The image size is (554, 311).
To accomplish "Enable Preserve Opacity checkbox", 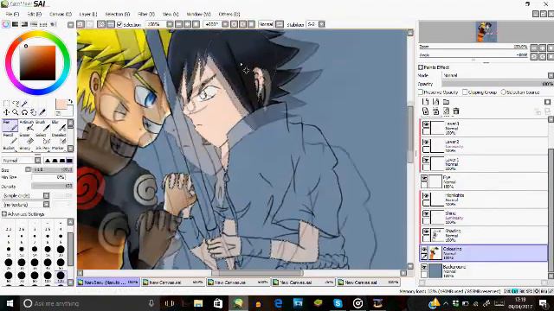I will coord(421,92).
